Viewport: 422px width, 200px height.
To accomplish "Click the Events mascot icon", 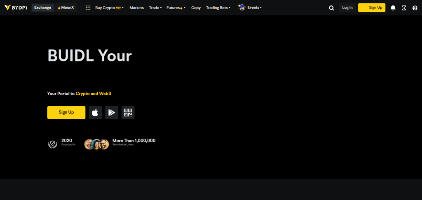I will [242, 7].
